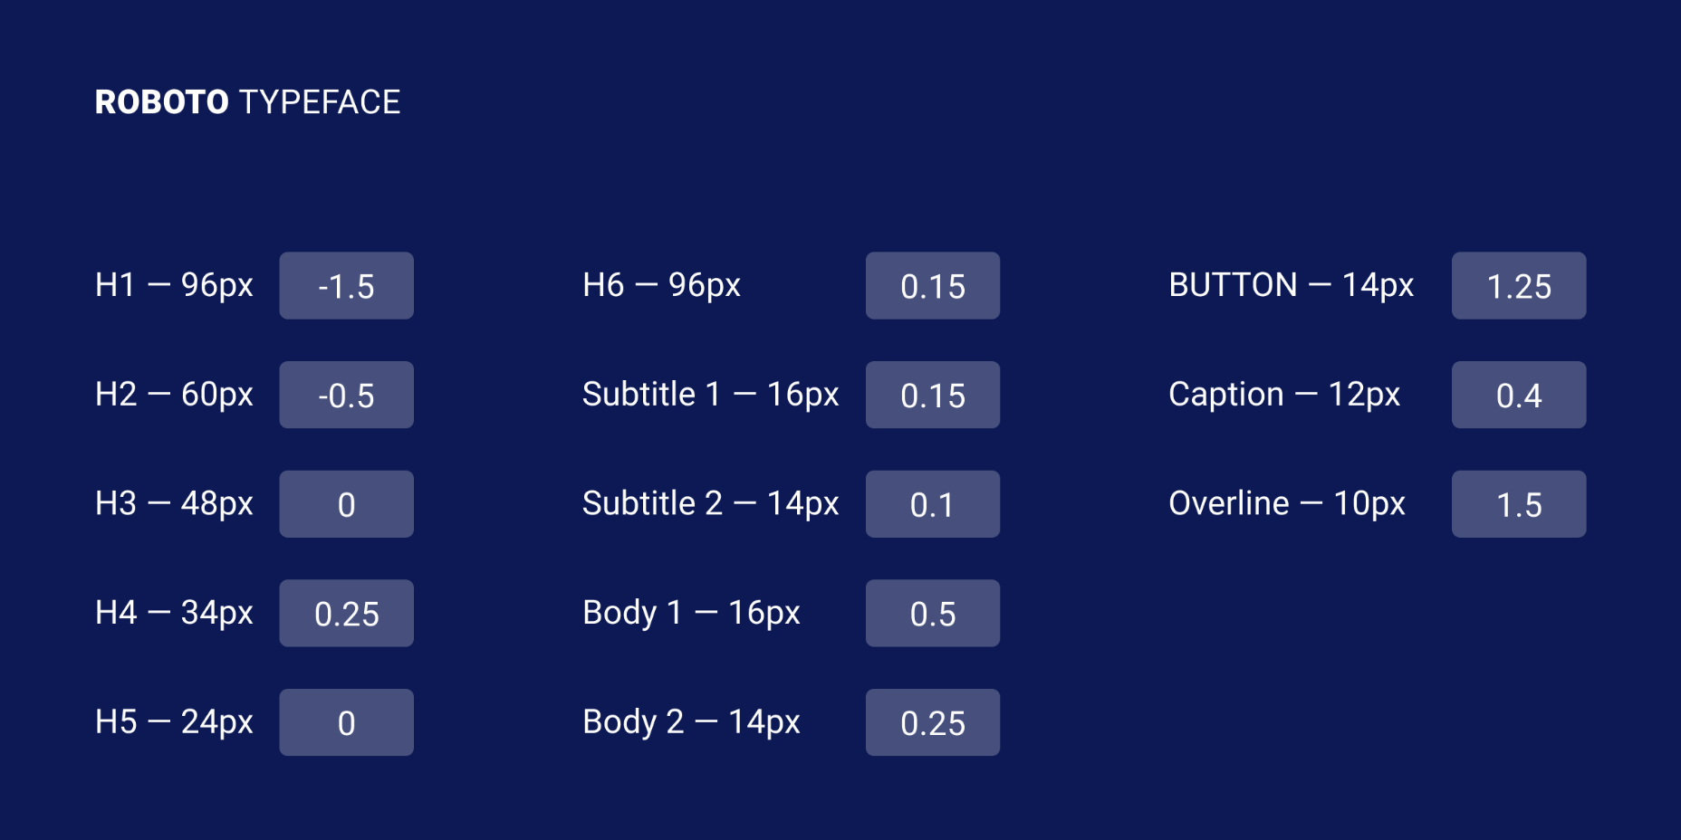The image size is (1681, 840).
Task: Select the H2 value box showing -0.5
Action: pyautogui.click(x=346, y=395)
